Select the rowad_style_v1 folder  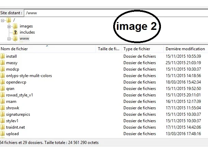pyautogui.click(x=19, y=95)
